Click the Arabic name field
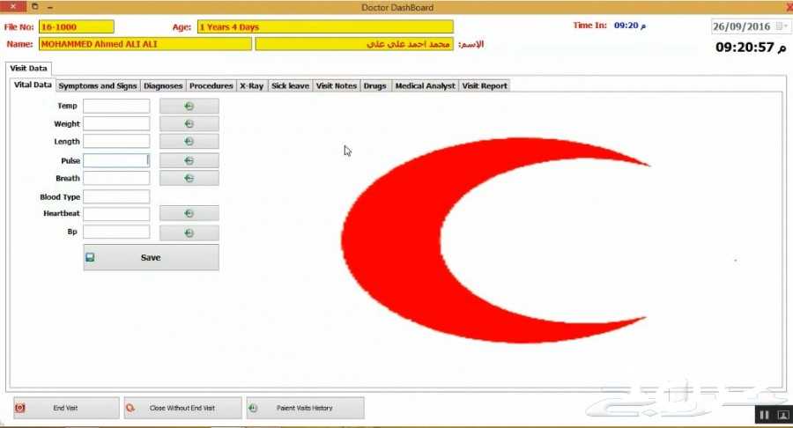Viewport: 793px width, 428px height. [354, 44]
